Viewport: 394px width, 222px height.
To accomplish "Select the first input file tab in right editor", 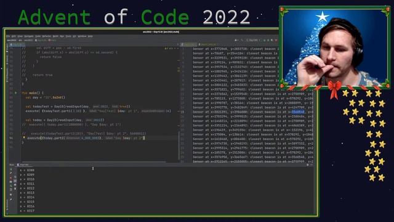I will coord(189,44).
